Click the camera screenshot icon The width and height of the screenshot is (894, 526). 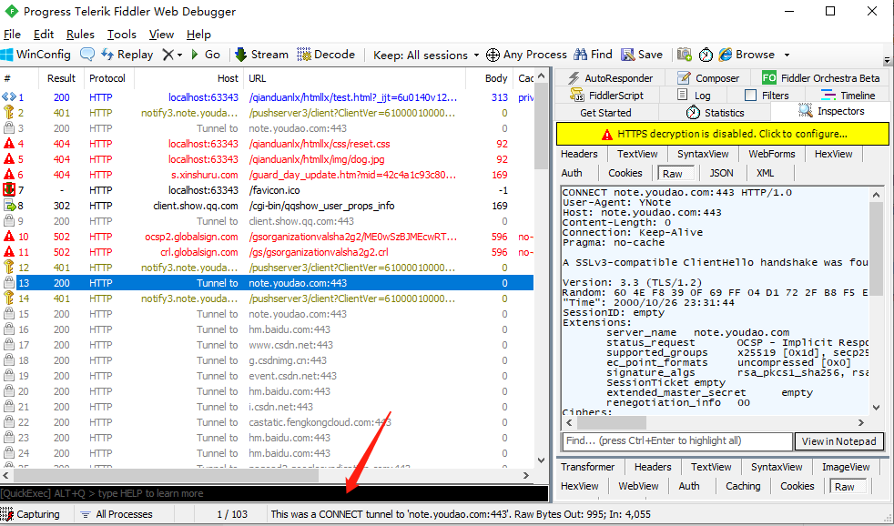[685, 55]
